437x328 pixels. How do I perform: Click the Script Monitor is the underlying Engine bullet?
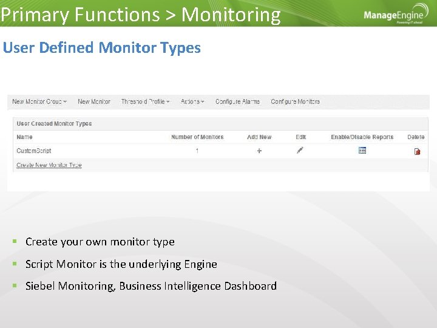coord(121,264)
